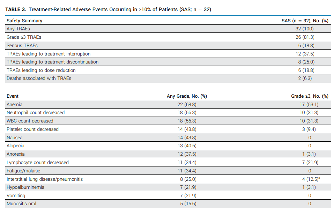Select the 'Hypoalbuminemia' row label
Screen dimensions: 334x208
(25, 187)
